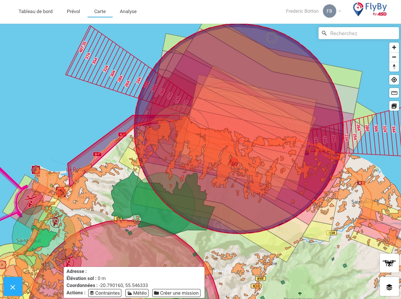Click the Contraintes action button
401x299 pixels.
(105, 293)
